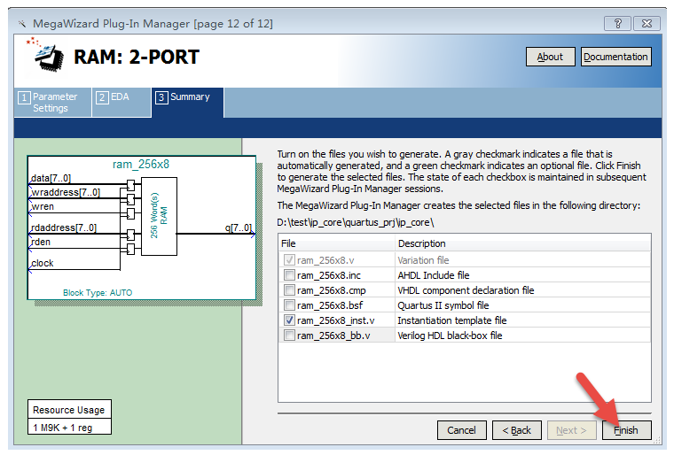The width and height of the screenshot is (674, 455).
Task: Select the 'Instantiation template file' description
Action: pyautogui.click(x=451, y=320)
